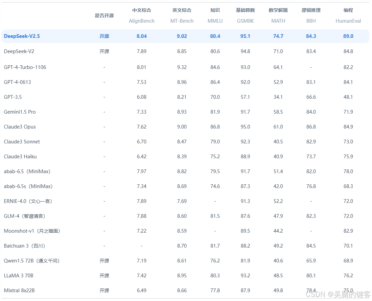Click the Baichuan 3 (百川) model name
This screenshot has height=301, width=372.
pos(24,246)
